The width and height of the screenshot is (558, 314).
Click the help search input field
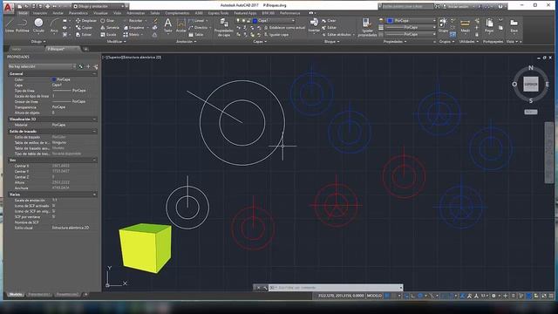(x=407, y=6)
